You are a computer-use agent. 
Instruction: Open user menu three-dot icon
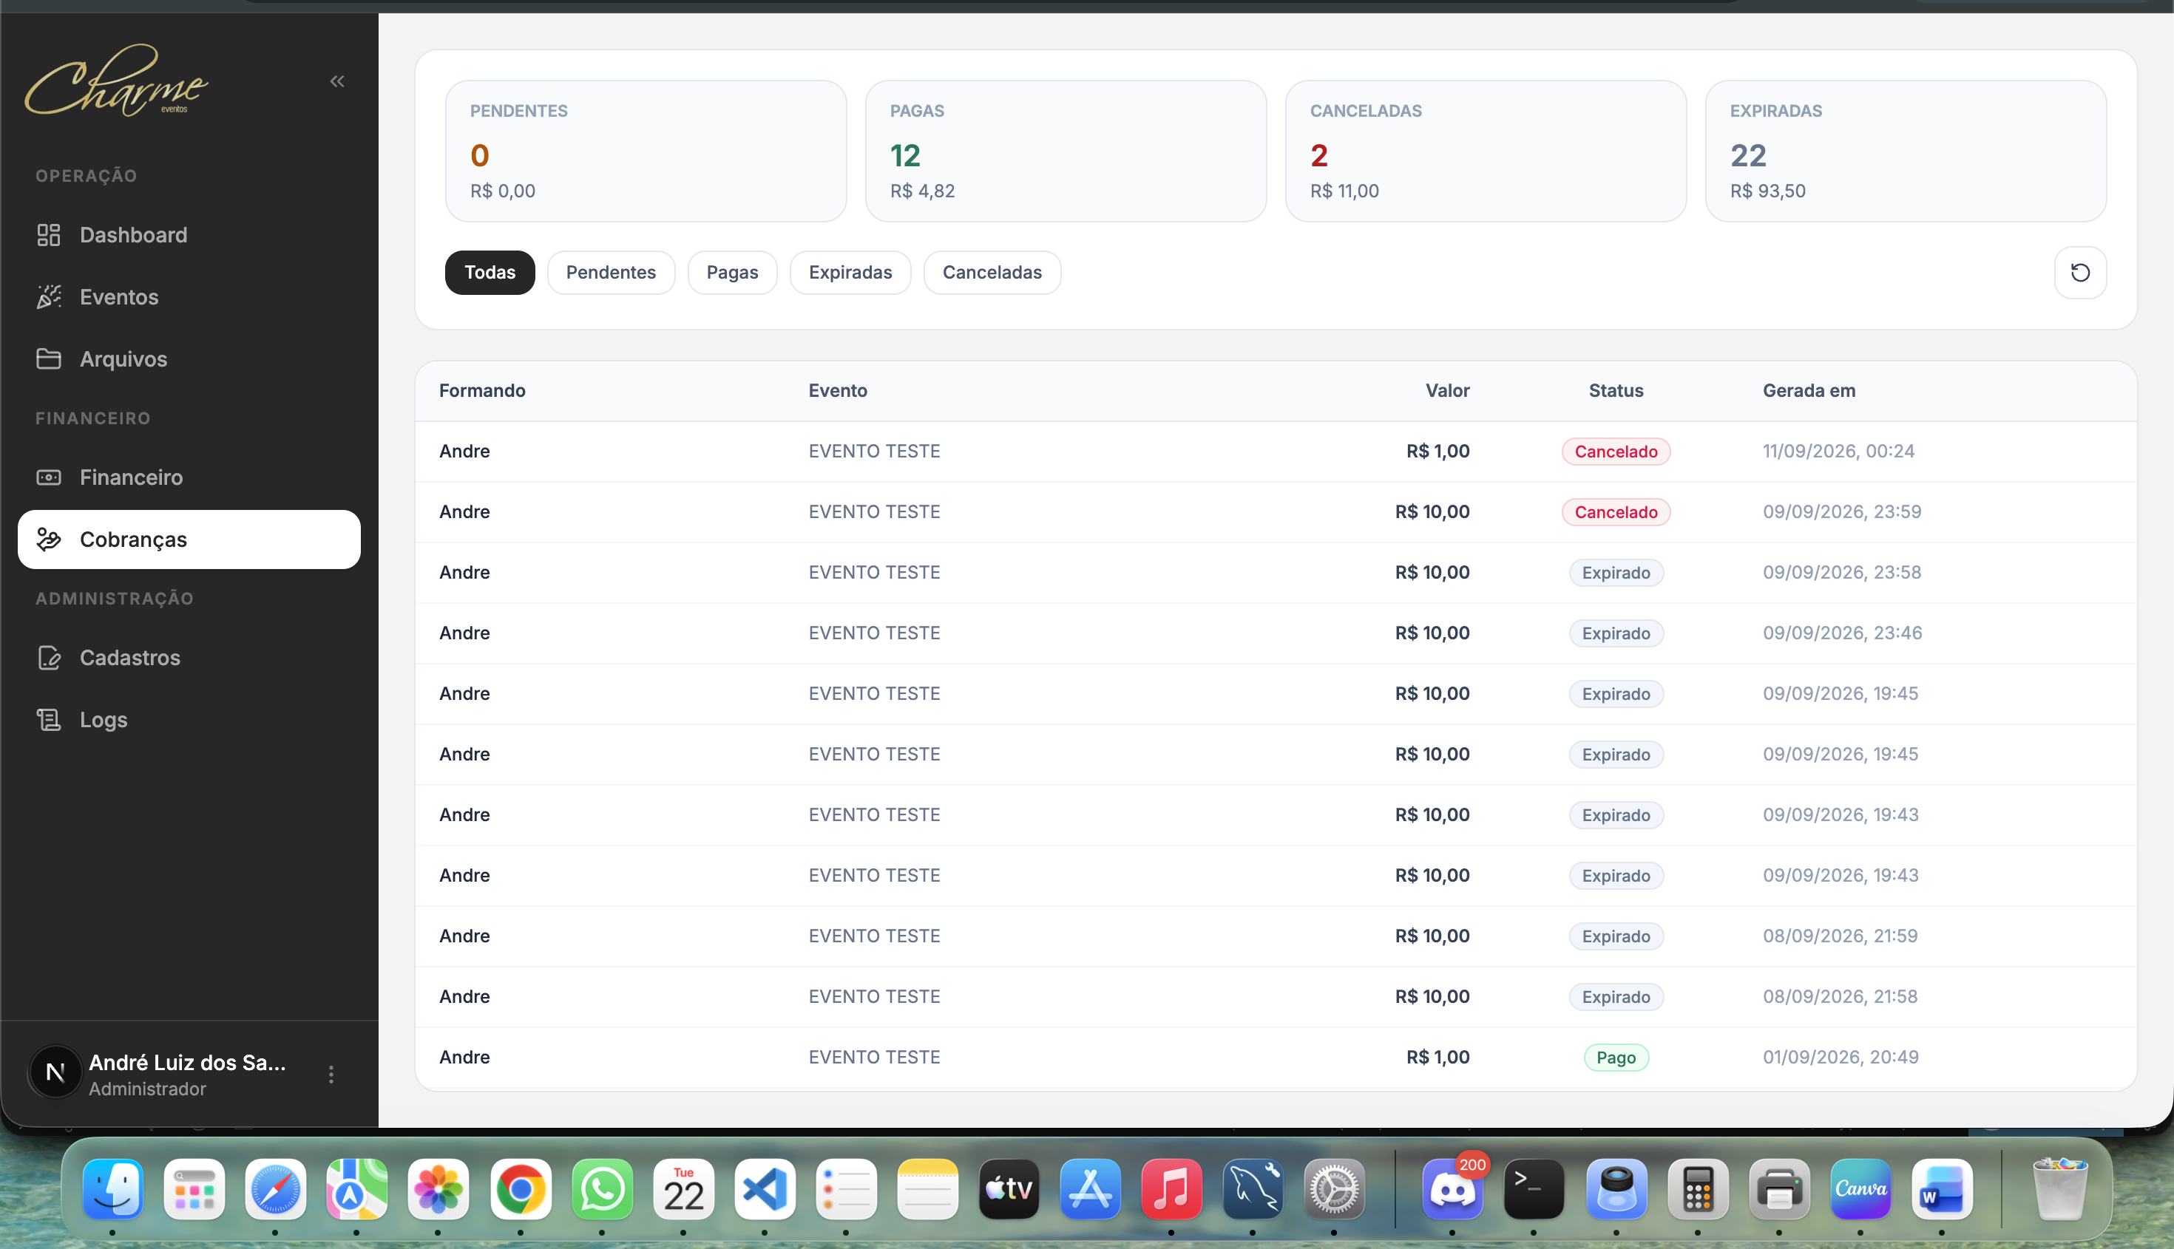click(331, 1074)
